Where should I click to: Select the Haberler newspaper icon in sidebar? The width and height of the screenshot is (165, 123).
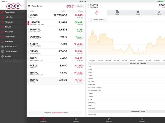coord(2,17)
